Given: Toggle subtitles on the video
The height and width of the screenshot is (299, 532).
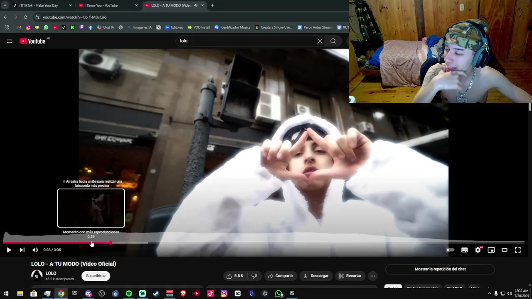Looking at the screenshot, I should coord(465,250).
